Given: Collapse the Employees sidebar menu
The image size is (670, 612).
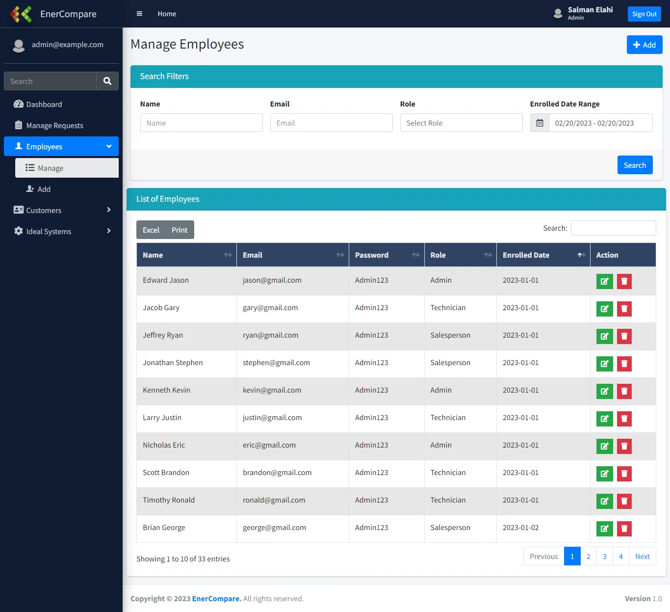Looking at the screenshot, I should (61, 146).
